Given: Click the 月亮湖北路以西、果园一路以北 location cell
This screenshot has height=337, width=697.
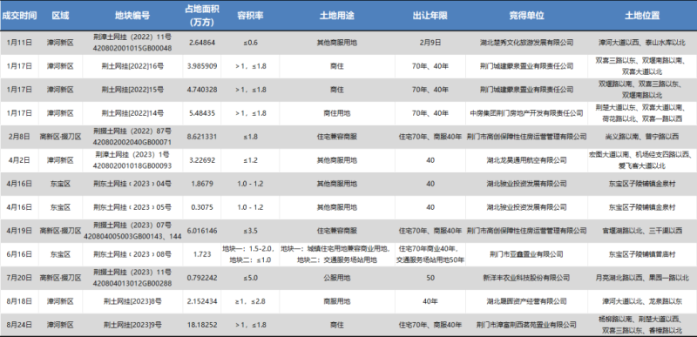Looking at the screenshot, I should (642, 278).
